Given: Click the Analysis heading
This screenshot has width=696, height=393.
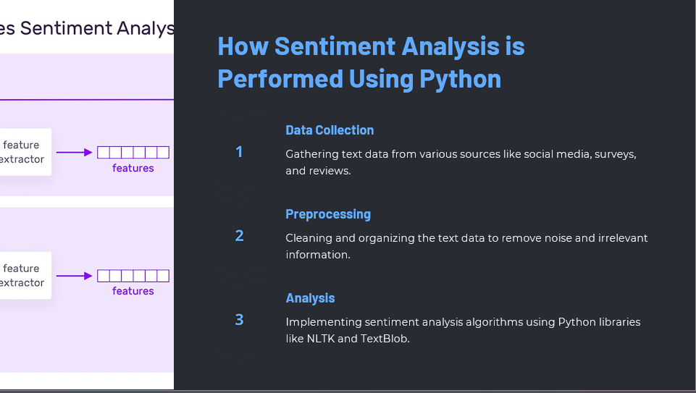Looking at the screenshot, I should (x=310, y=298).
